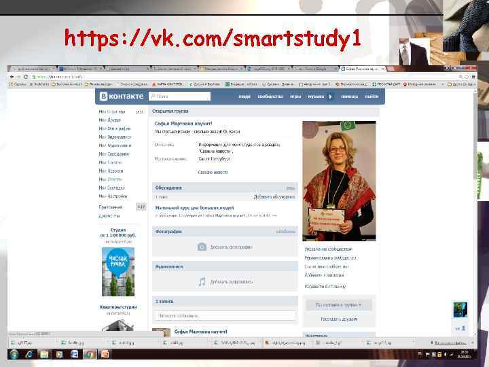Open topic 'Маленький курс для больших людей'
The width and height of the screenshot is (489, 367).
[x=194, y=208]
